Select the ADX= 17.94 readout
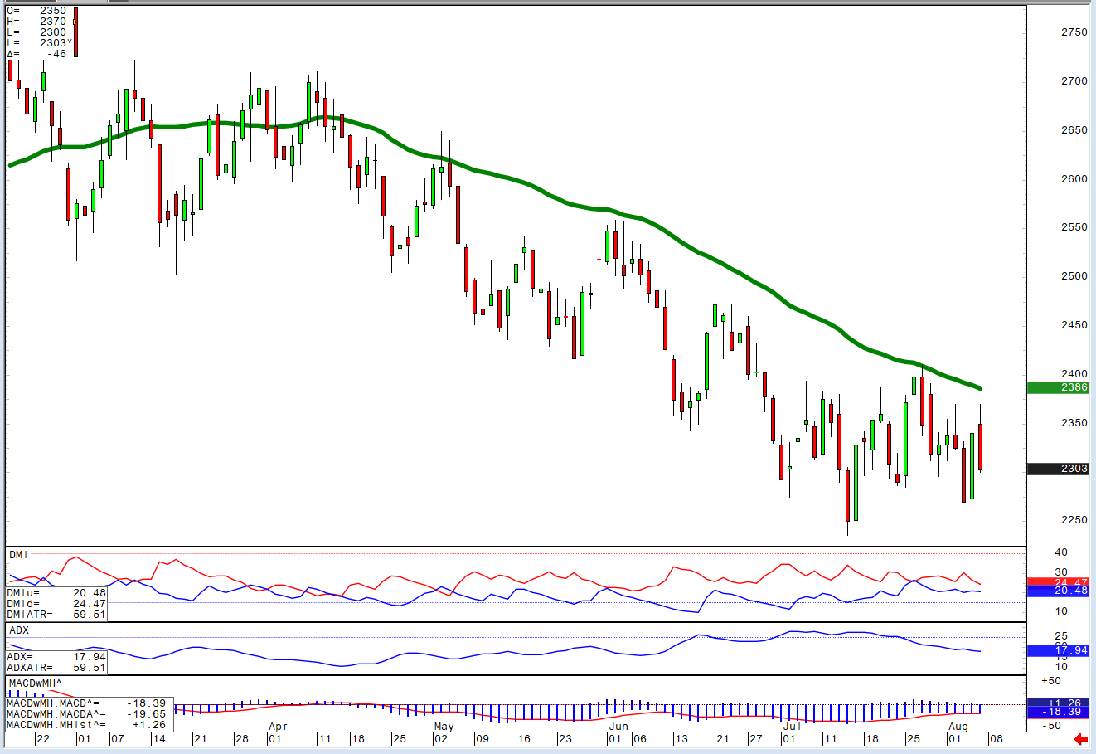1096x754 pixels. click(56, 656)
